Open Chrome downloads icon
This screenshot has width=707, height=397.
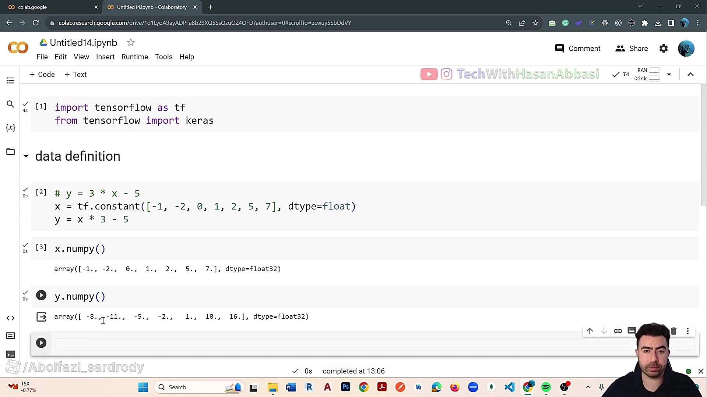point(658,23)
